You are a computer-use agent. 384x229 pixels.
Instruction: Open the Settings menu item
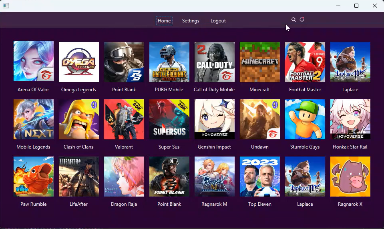click(191, 21)
